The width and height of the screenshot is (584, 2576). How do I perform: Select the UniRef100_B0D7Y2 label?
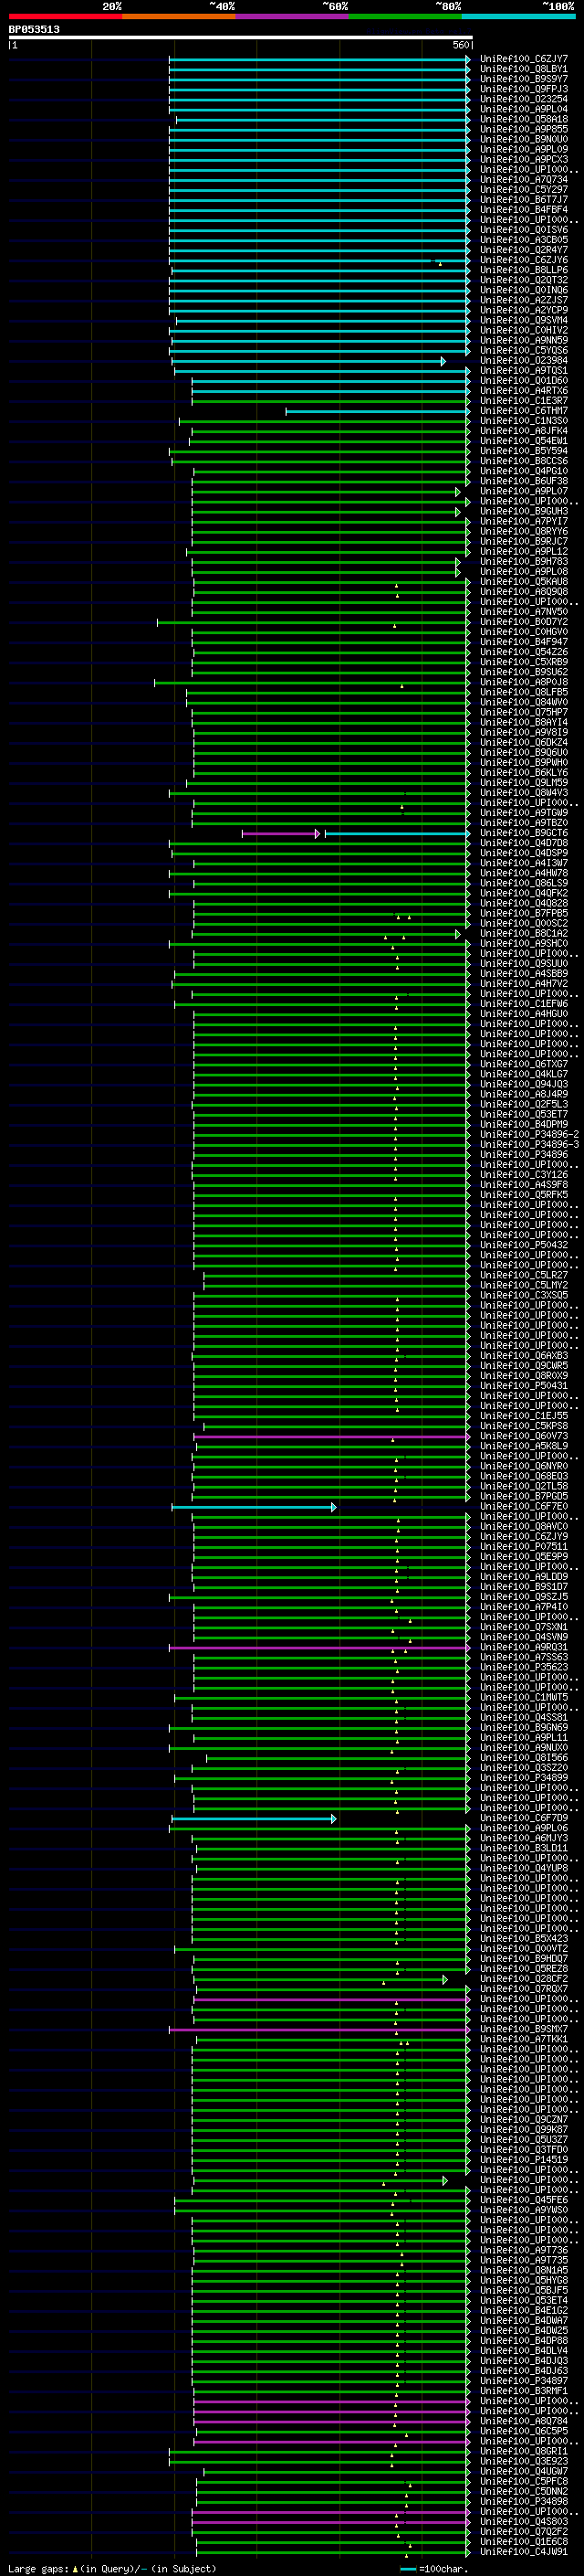pyautogui.click(x=524, y=622)
